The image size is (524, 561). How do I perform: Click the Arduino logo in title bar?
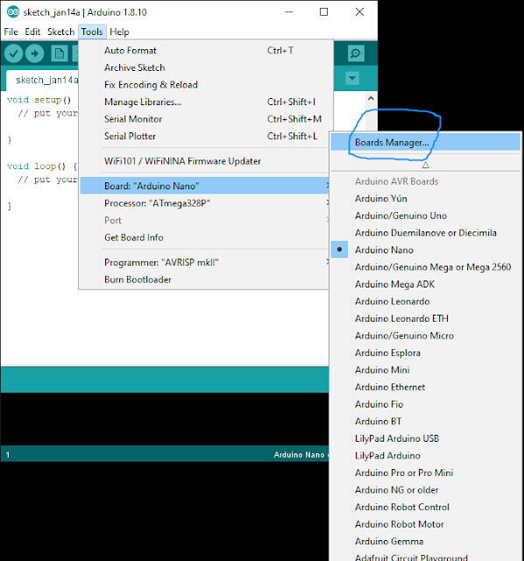point(13,12)
